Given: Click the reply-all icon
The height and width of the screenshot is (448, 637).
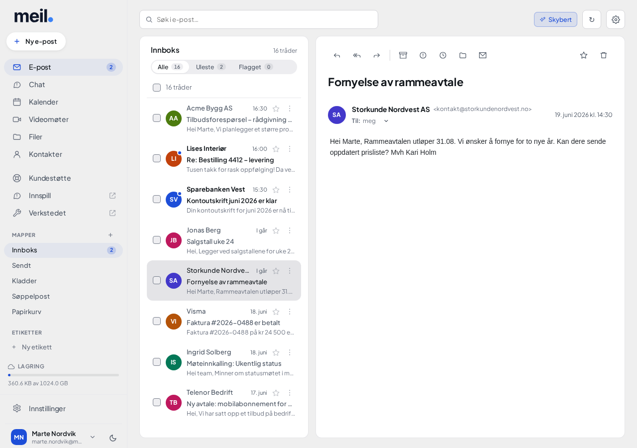Looking at the screenshot, I should point(357,55).
